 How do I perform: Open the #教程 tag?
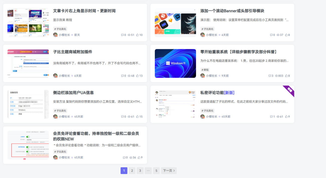point(205,70)
